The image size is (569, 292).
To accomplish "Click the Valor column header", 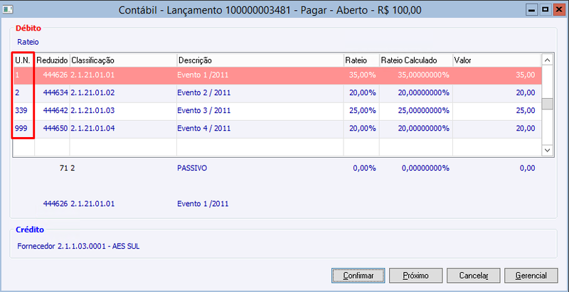I will (x=496, y=60).
